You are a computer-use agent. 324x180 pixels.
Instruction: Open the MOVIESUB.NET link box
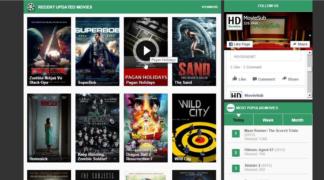pos(266,56)
